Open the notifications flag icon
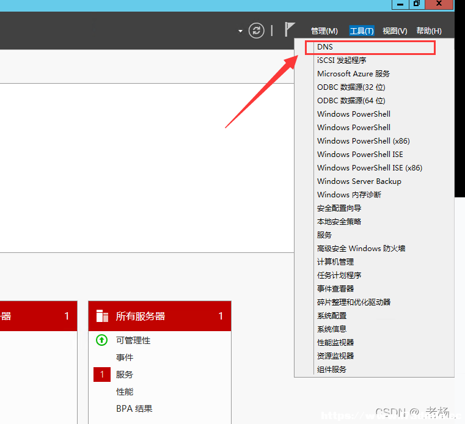The image size is (465, 424). [290, 29]
